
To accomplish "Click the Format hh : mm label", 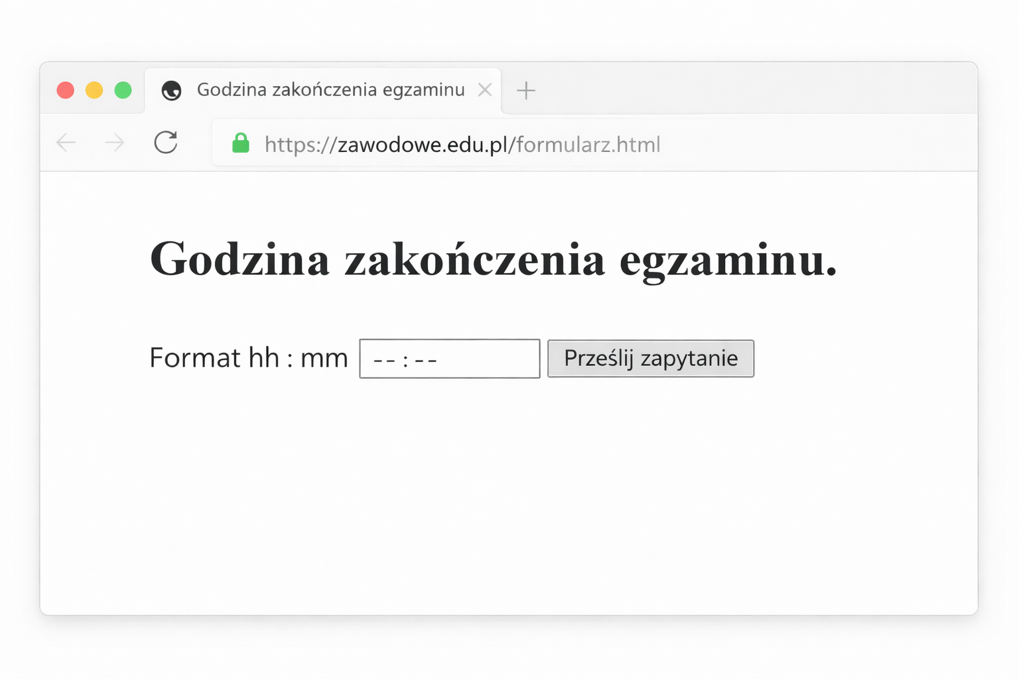I will click(248, 358).
